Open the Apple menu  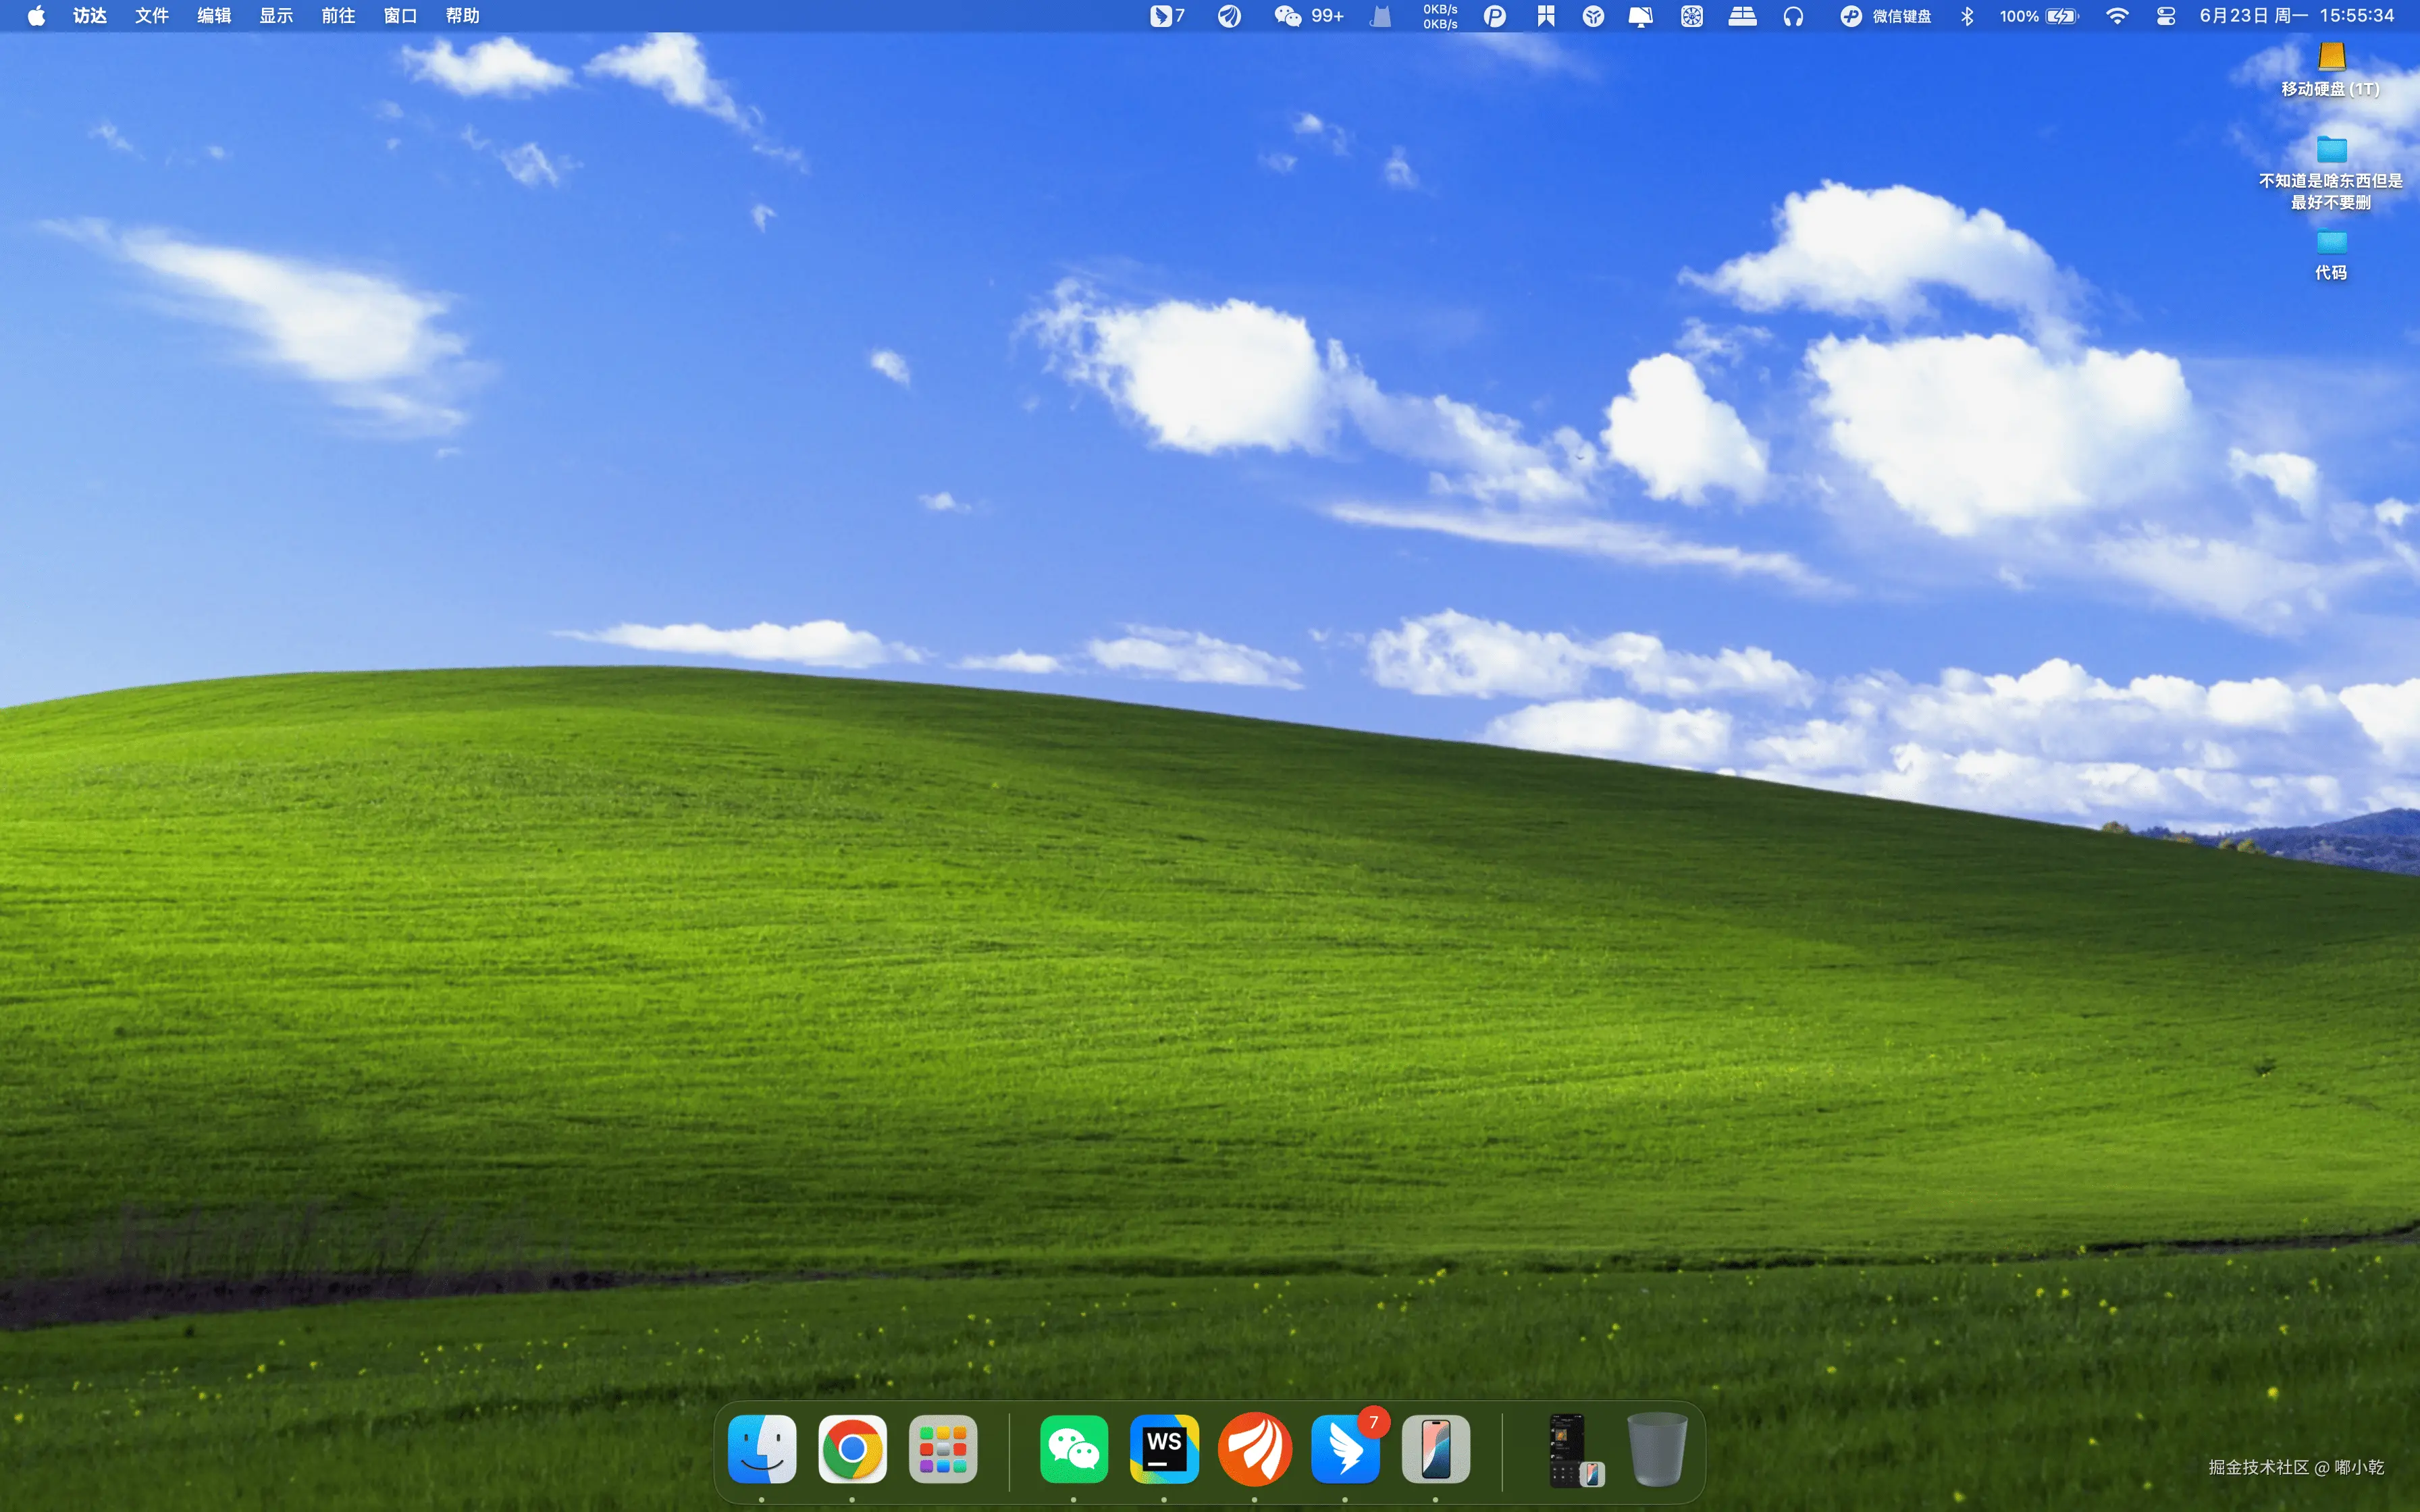(x=36, y=16)
